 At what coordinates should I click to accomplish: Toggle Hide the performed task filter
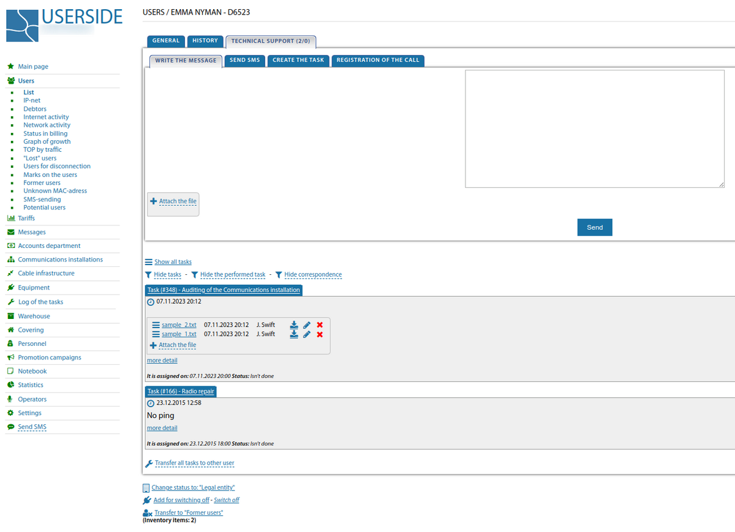(232, 275)
